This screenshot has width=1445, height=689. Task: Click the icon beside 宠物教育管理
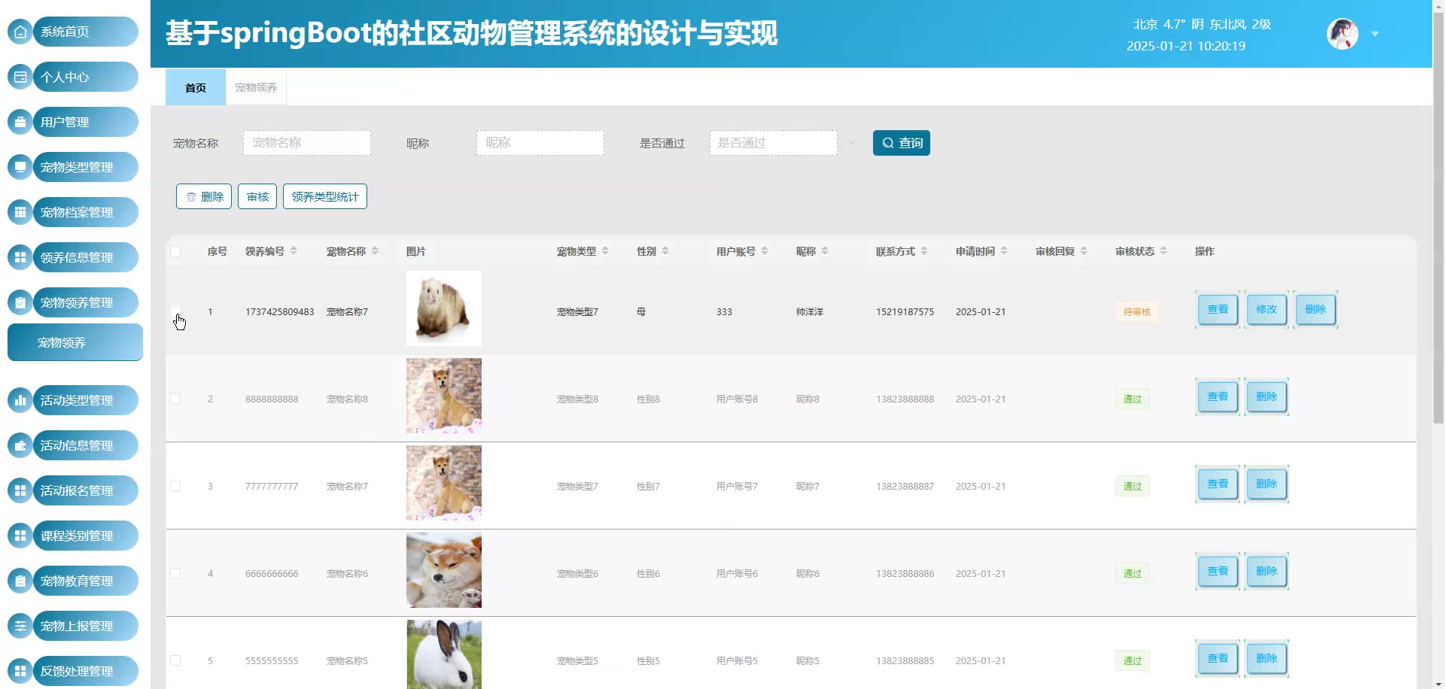tap(20, 581)
